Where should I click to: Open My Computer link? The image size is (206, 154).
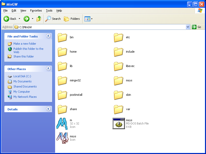[22, 92]
